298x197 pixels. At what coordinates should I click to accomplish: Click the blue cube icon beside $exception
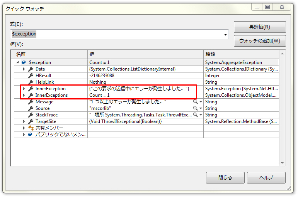(24, 62)
